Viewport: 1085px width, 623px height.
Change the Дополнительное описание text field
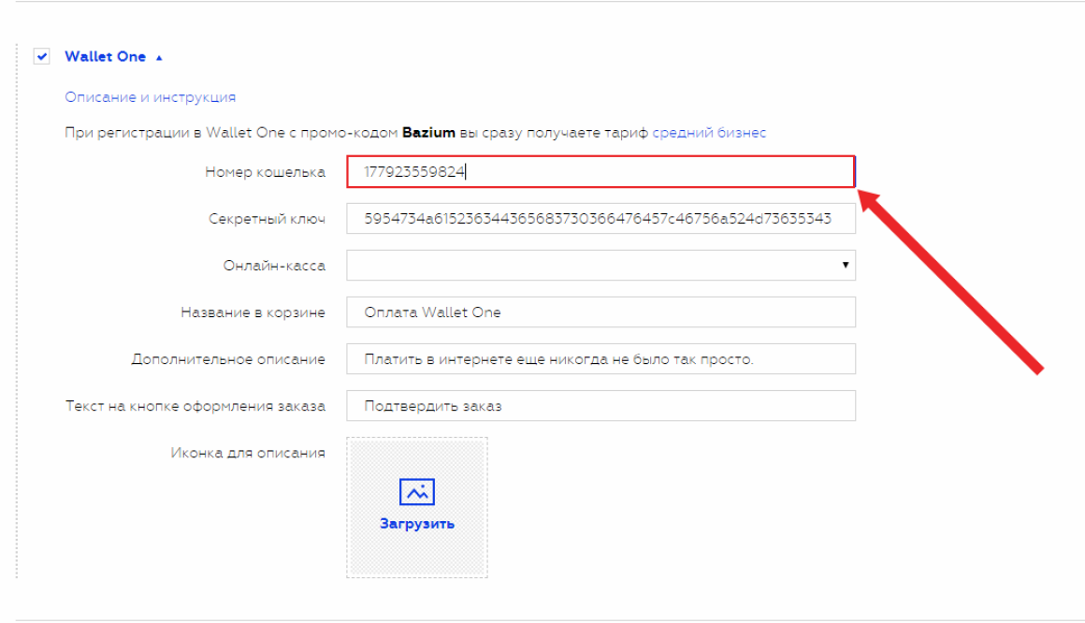(600, 359)
